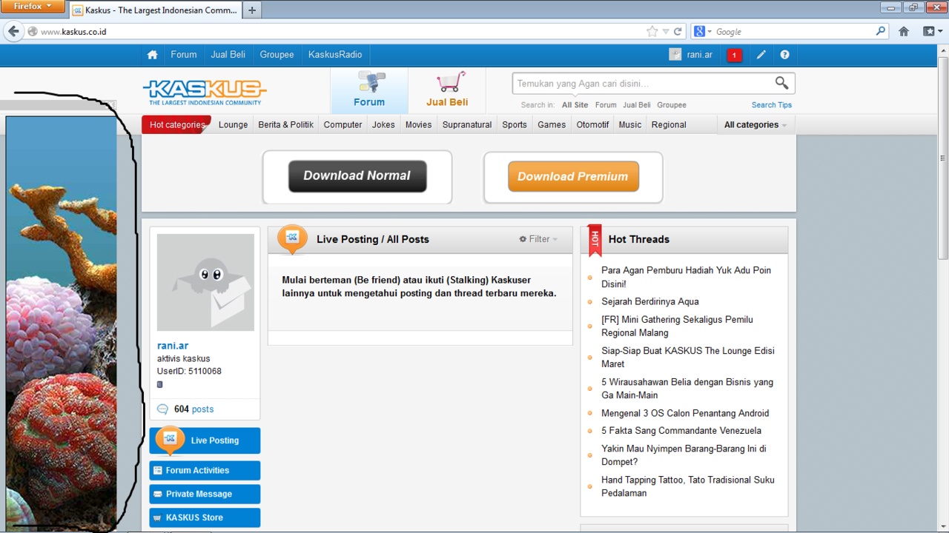
Task: Click the speech bubble posts icon
Action: click(162, 409)
